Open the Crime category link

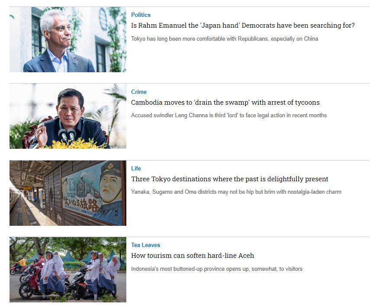(139, 92)
